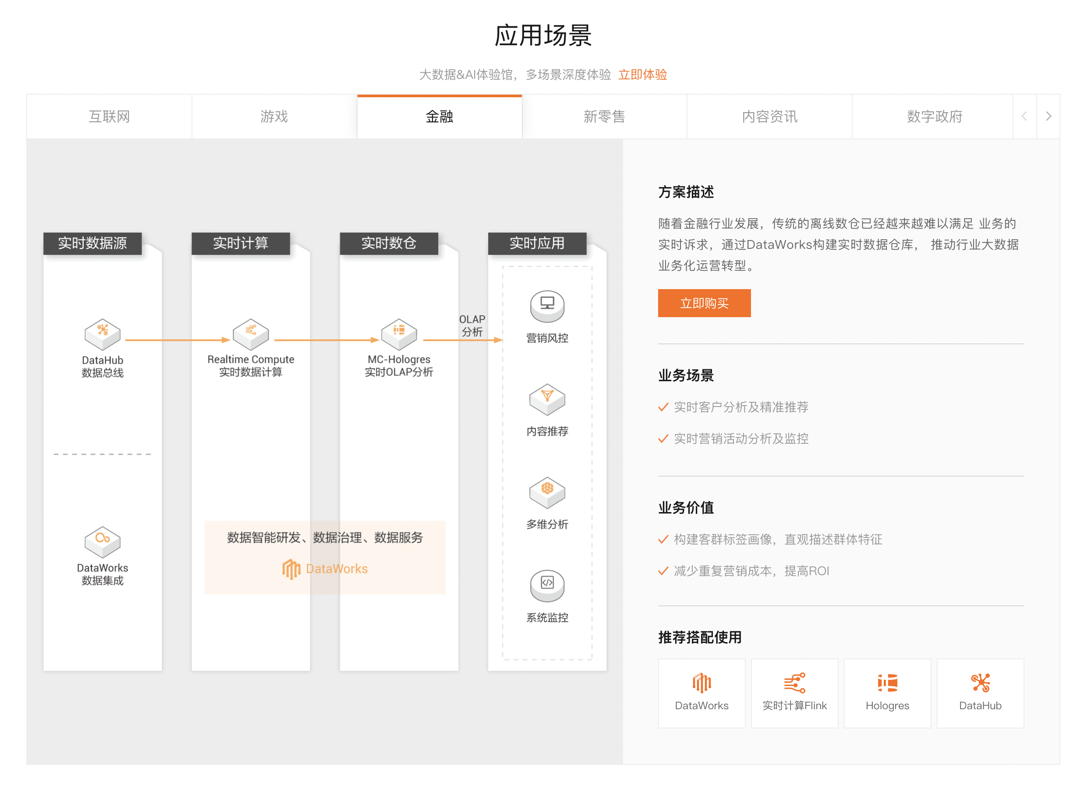Click the 内容推荐 funnel cube icon
This screenshot has height=792, width=1077.
coord(547,399)
